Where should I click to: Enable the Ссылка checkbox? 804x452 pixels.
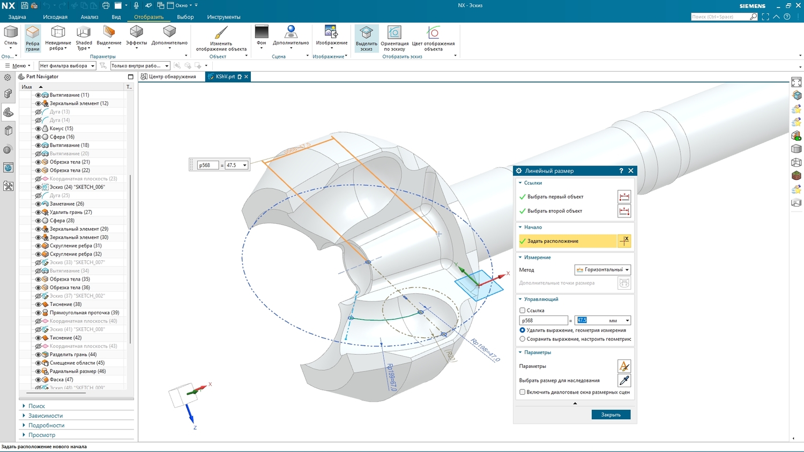(523, 311)
